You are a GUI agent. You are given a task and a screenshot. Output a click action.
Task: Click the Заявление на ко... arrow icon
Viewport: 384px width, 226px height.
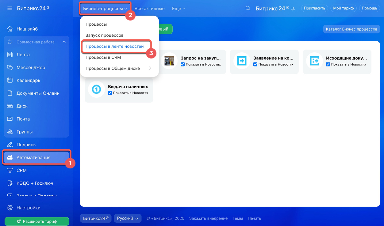[x=242, y=61]
